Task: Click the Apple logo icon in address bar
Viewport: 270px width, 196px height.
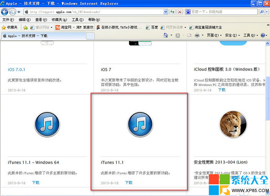Action: point(27,12)
